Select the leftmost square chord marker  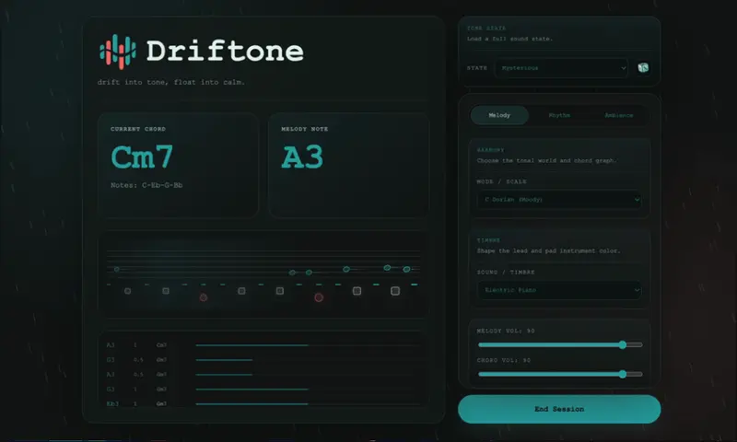coord(127,291)
